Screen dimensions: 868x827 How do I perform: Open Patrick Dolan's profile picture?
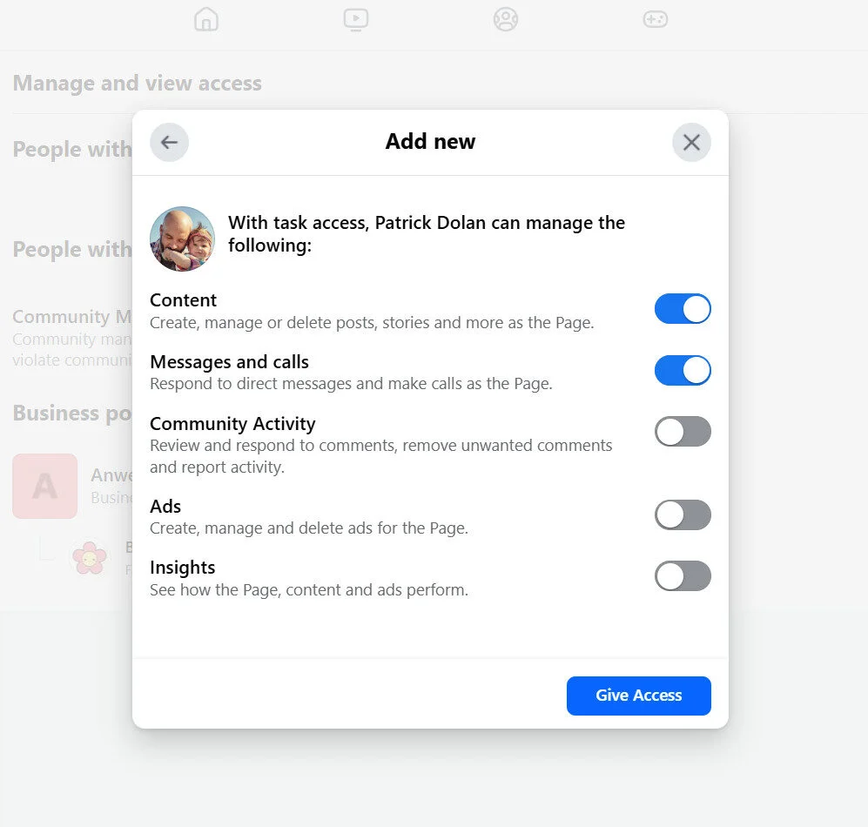(x=182, y=238)
